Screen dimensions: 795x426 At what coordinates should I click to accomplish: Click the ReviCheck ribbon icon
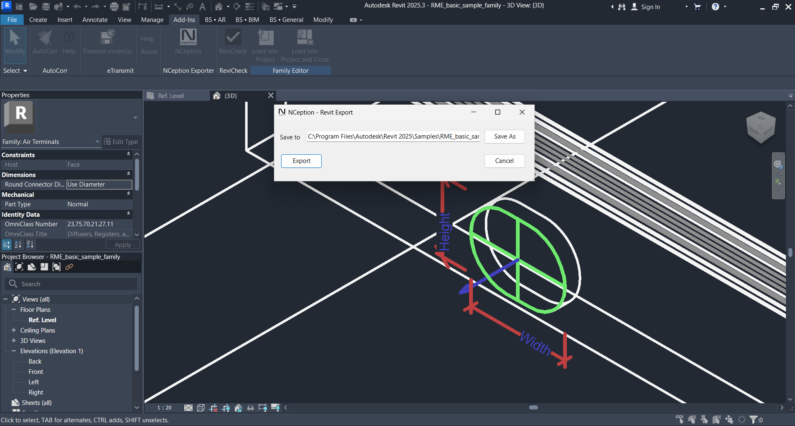coord(233,37)
